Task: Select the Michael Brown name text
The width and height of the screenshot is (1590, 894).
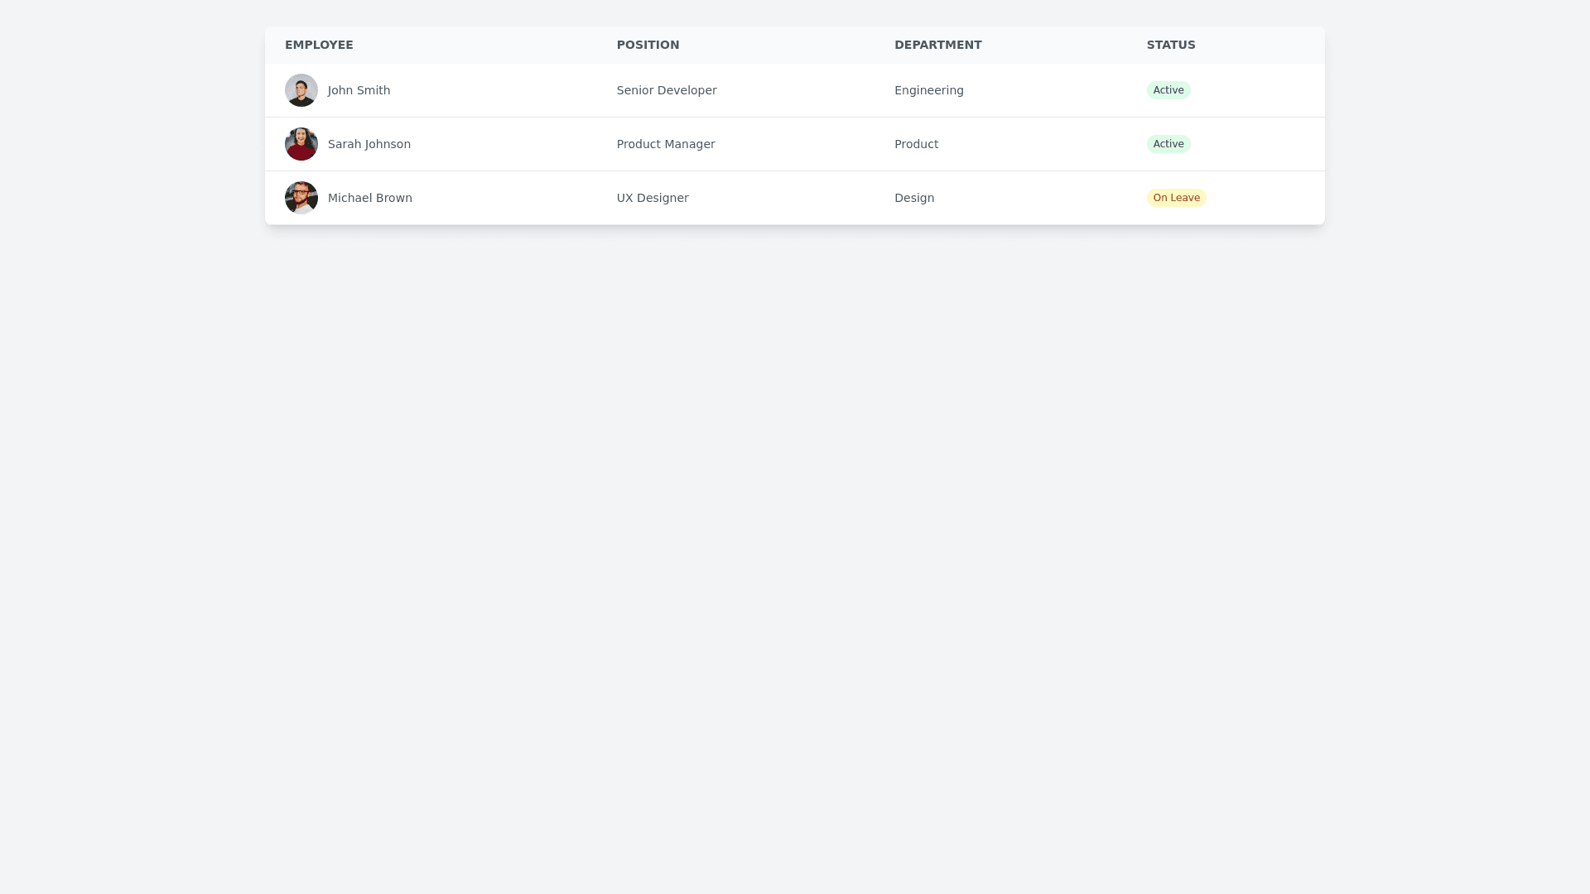Action: (x=369, y=198)
